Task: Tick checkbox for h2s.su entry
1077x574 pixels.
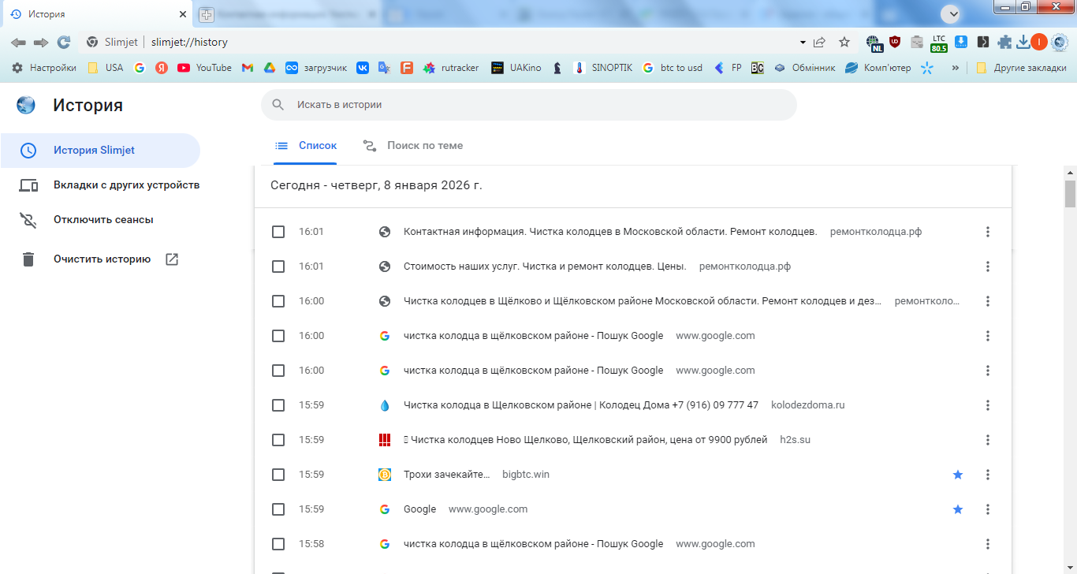Action: click(x=278, y=440)
